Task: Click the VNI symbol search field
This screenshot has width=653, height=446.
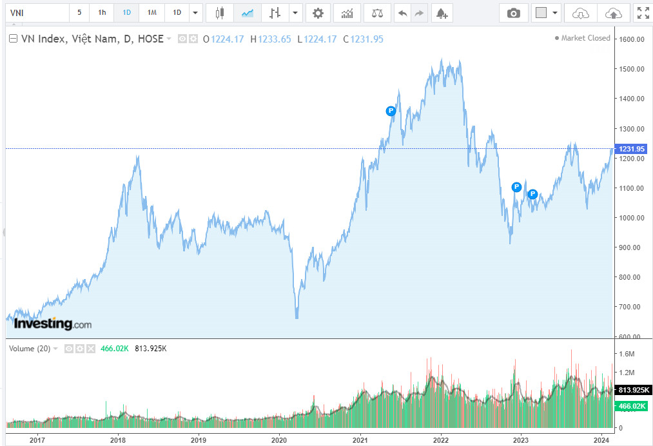Action: point(36,13)
